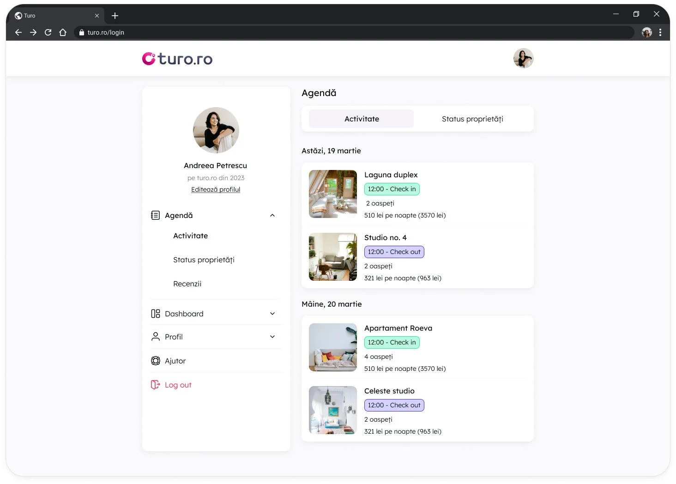Open new browser tab with plus icon
Screen dimensions: 676x484
(x=115, y=16)
